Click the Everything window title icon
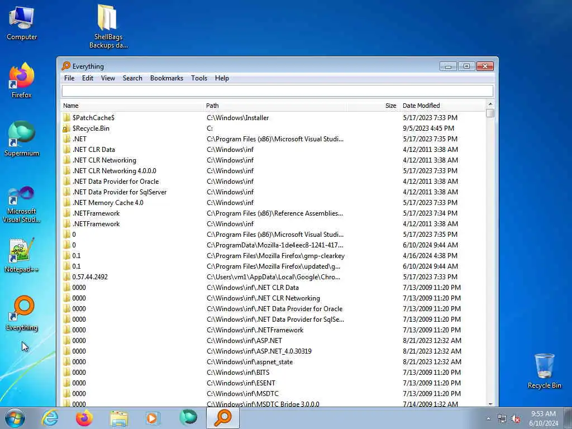Screen dimensions: 572x429 point(66,66)
